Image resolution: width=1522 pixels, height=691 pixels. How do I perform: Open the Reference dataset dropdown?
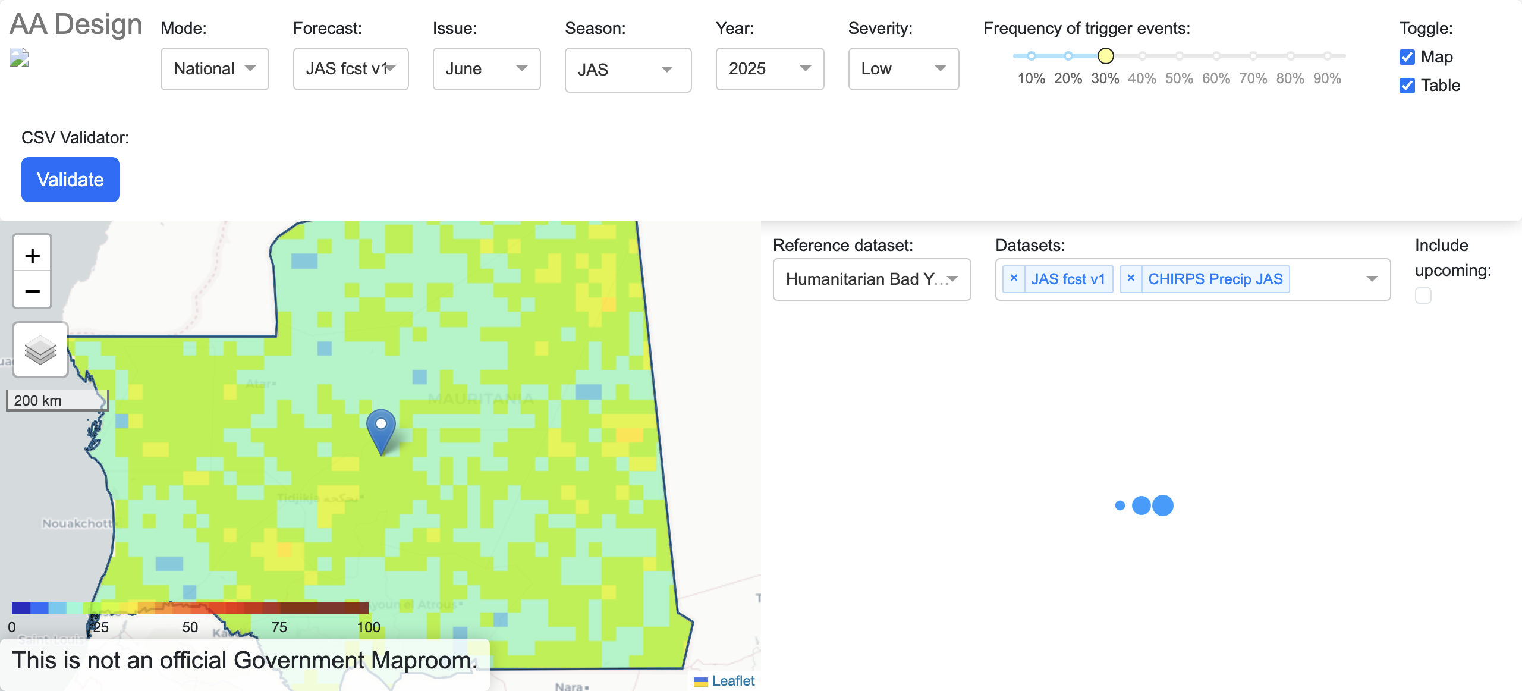click(872, 279)
